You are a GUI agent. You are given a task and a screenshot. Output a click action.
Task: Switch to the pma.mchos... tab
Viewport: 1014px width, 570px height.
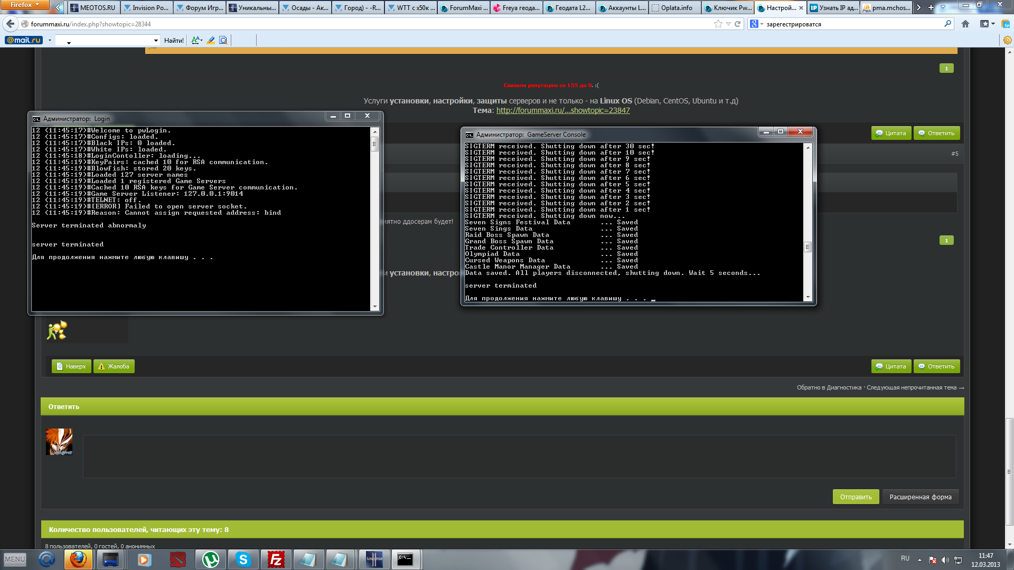coord(886,7)
